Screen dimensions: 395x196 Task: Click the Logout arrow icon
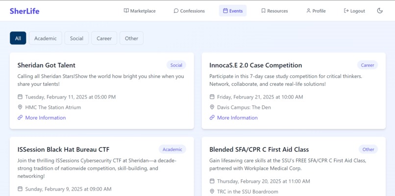pos(346,11)
